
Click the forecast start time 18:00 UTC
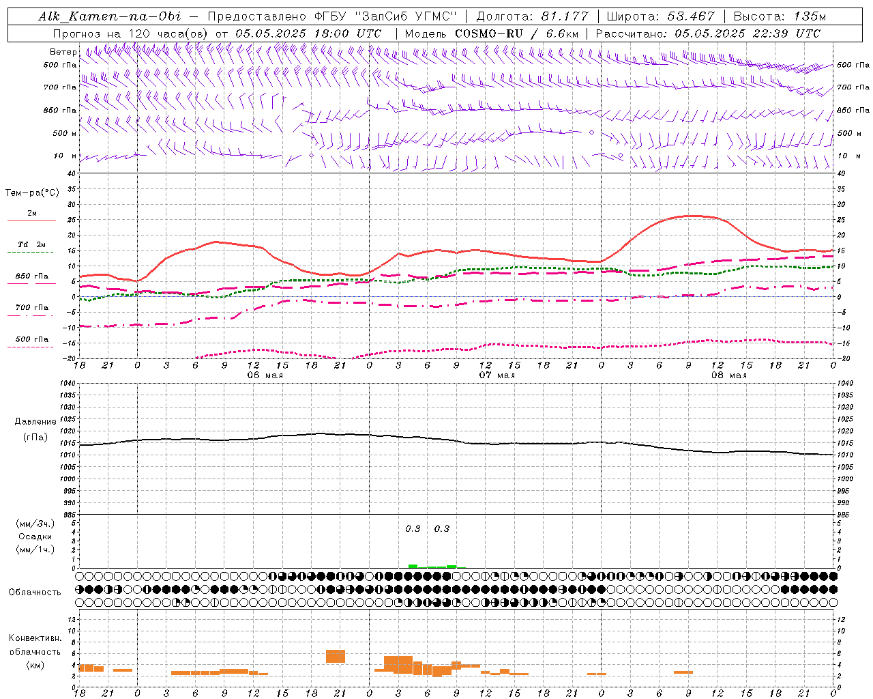(349, 33)
